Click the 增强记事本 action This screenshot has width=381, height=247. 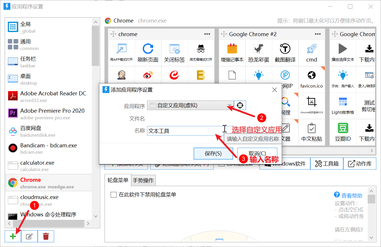tap(232, 53)
